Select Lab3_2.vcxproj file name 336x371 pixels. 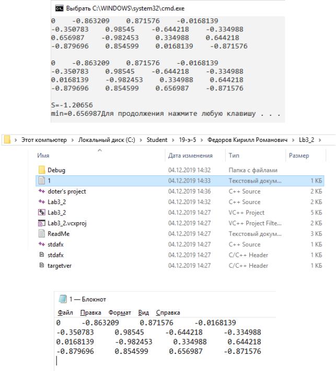67,223
